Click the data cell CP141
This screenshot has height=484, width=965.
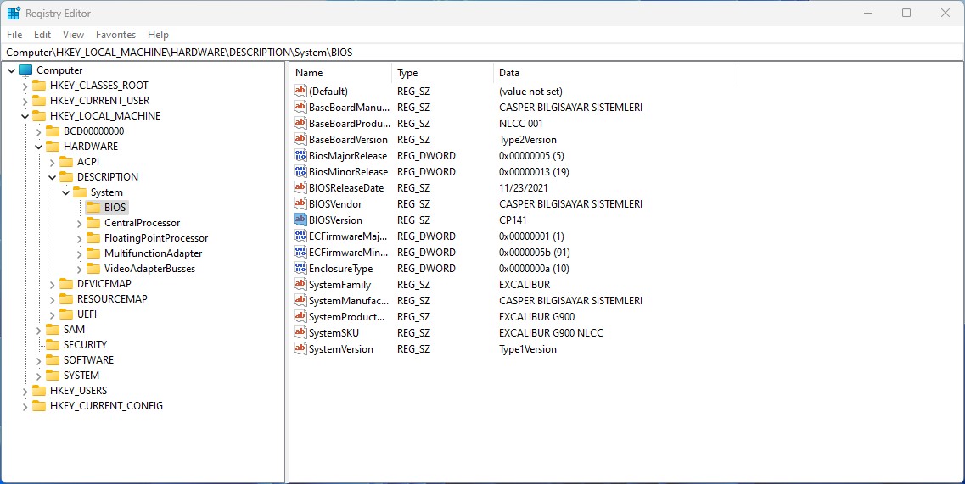(x=513, y=220)
